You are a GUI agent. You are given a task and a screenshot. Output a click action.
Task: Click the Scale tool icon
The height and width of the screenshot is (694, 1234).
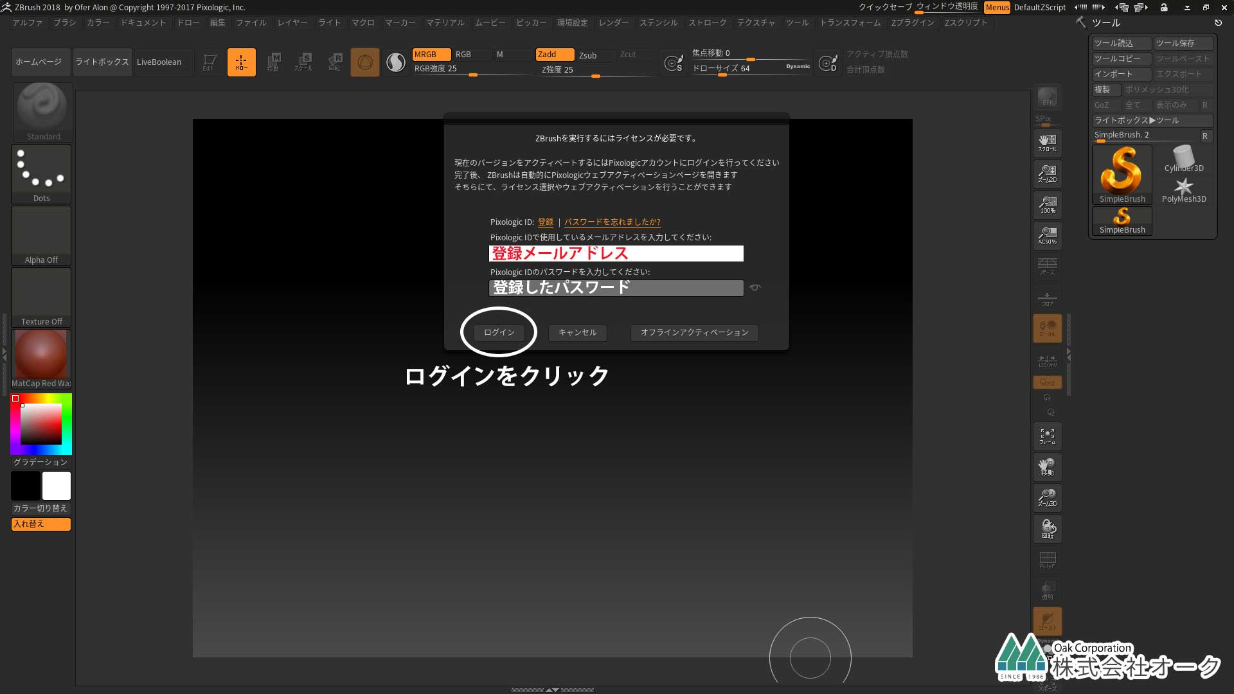[303, 61]
